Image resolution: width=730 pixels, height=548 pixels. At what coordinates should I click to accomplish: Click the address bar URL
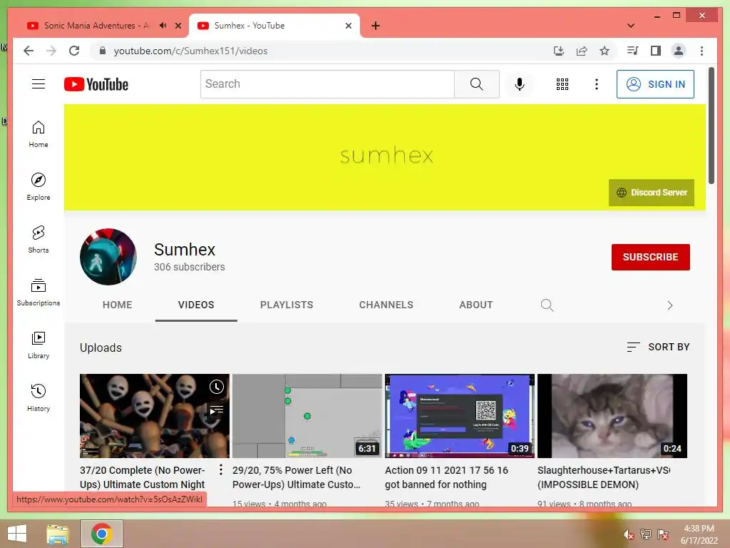pyautogui.click(x=190, y=51)
